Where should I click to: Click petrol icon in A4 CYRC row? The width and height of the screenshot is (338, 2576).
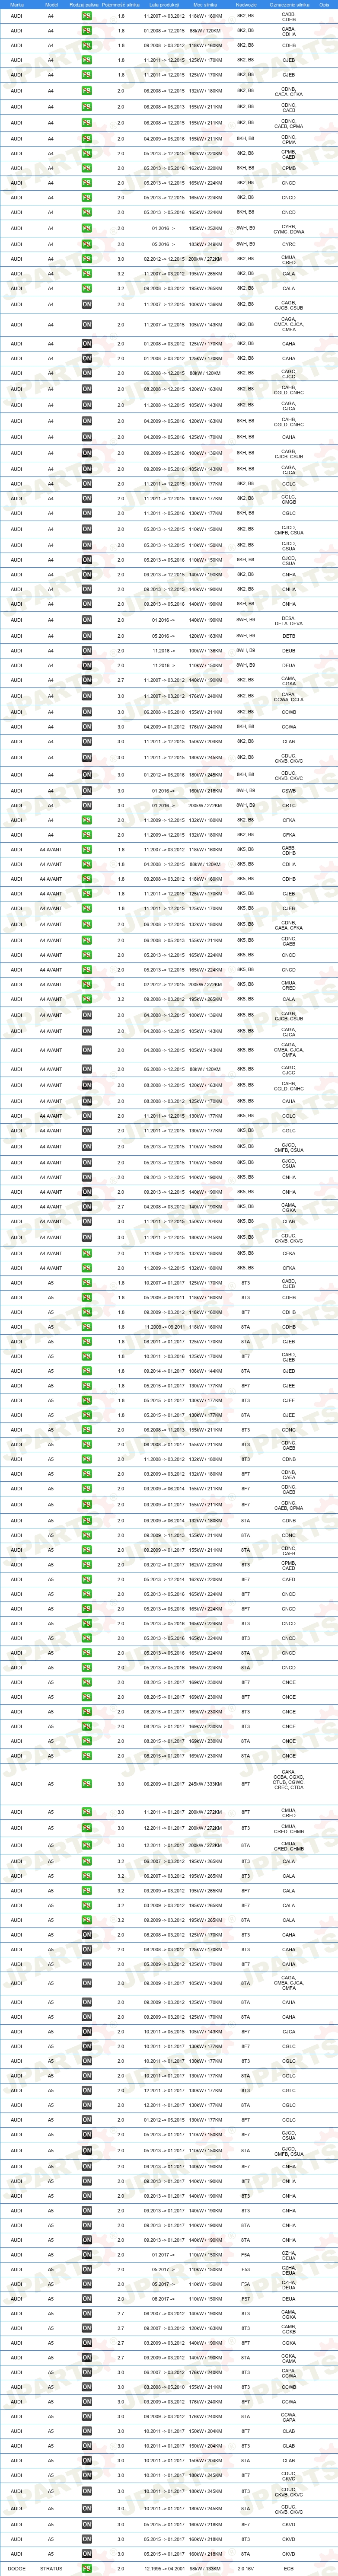[87, 244]
